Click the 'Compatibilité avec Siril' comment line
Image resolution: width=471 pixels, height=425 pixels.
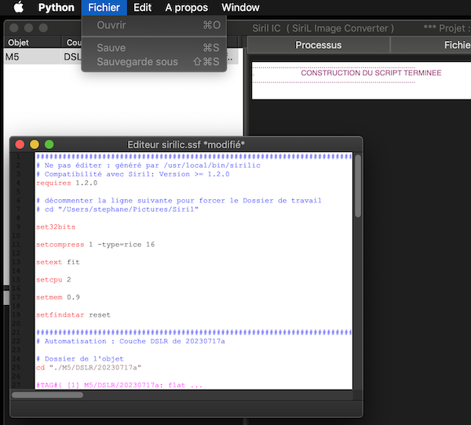click(133, 174)
